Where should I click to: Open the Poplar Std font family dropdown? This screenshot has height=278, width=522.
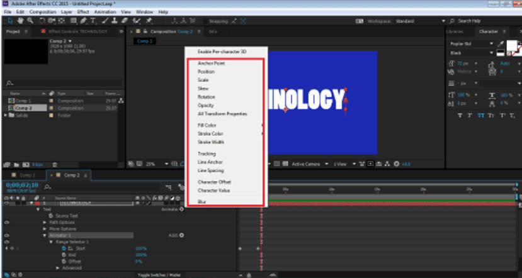point(472,44)
